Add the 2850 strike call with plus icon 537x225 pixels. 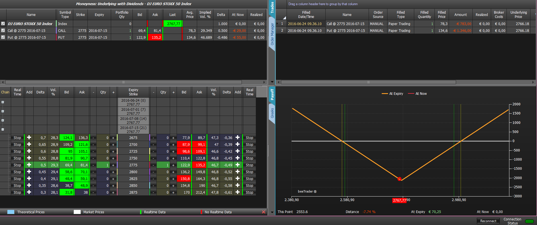pos(29,185)
